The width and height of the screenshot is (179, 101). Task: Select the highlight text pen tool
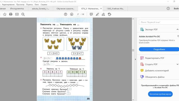[x=97, y=14]
